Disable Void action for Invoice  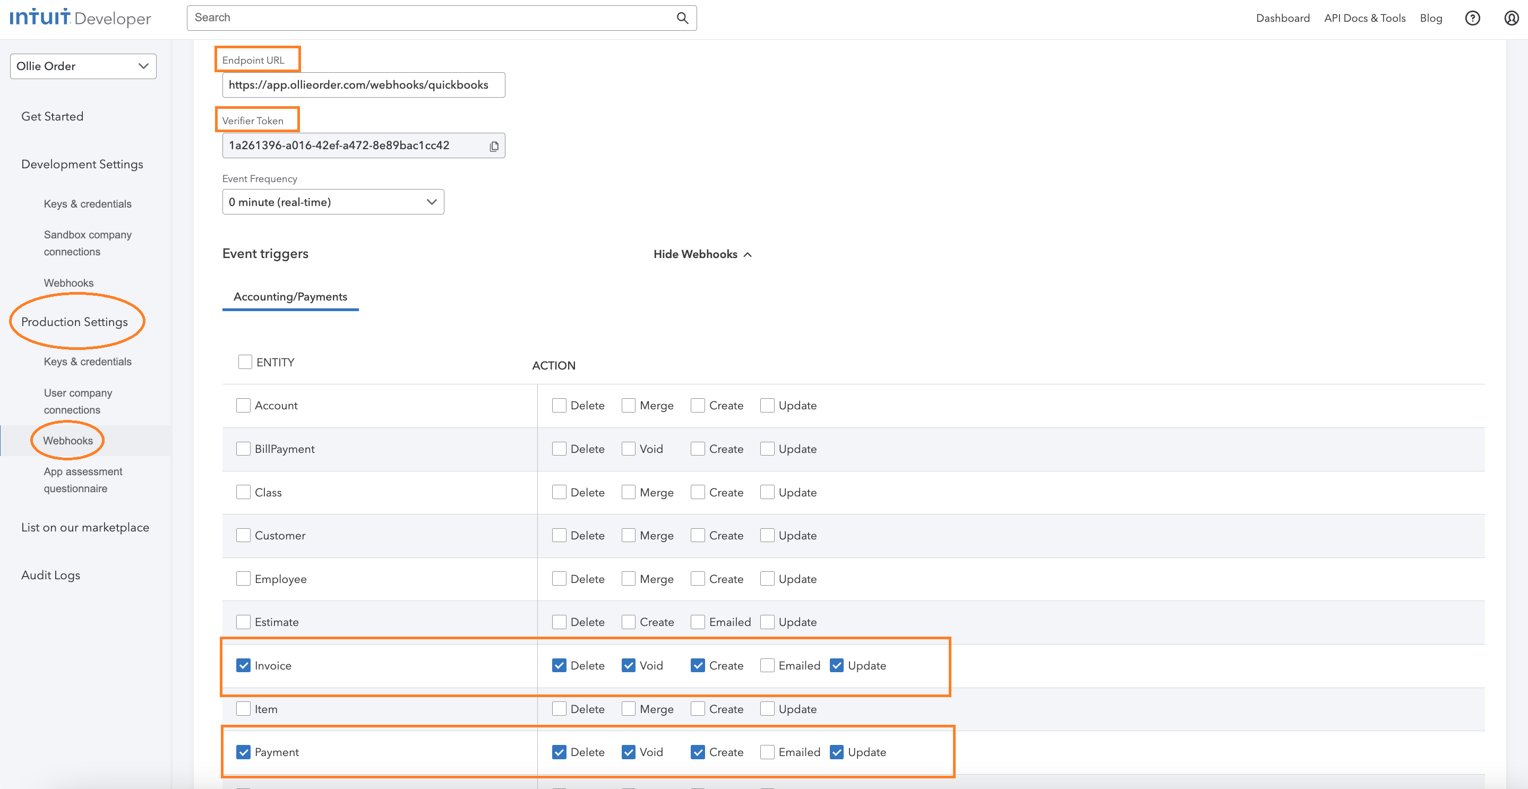628,665
